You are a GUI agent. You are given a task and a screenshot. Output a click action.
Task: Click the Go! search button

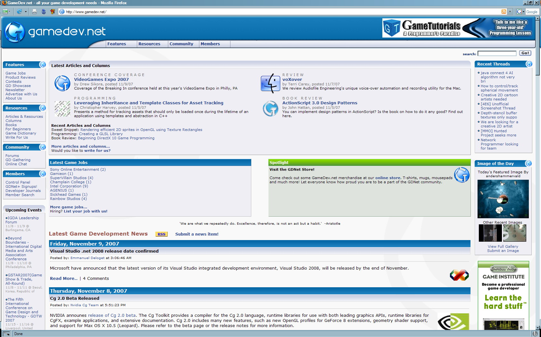pyautogui.click(x=525, y=53)
